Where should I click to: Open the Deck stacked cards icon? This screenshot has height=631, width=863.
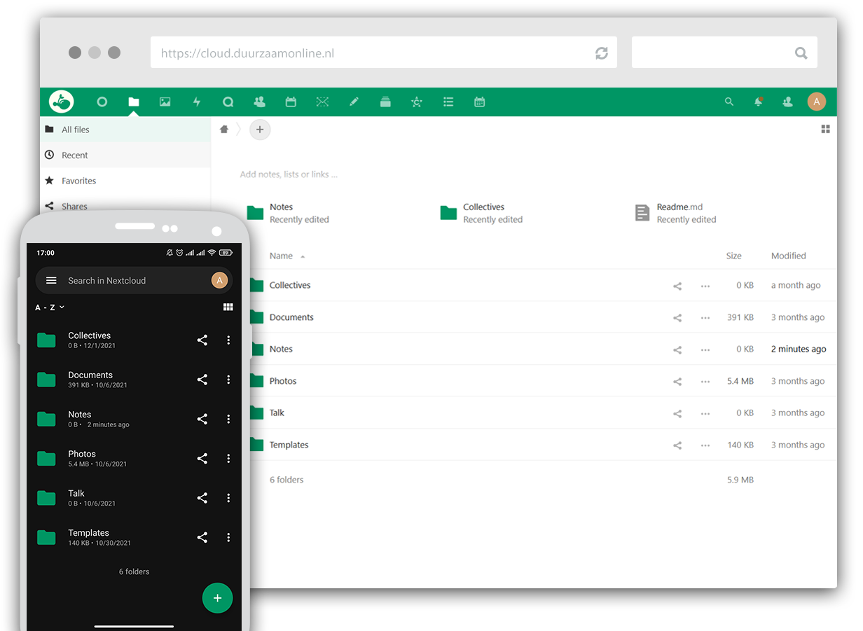coord(385,102)
